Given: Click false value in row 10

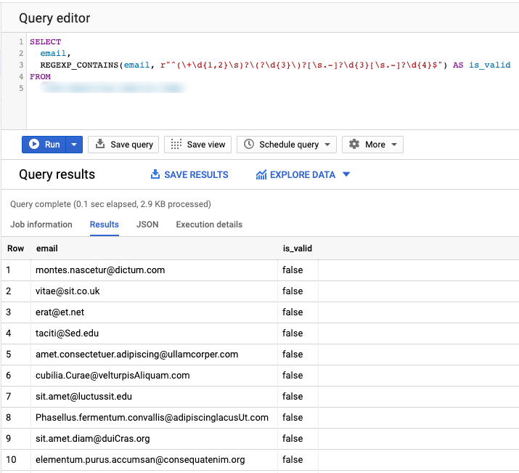Looking at the screenshot, I should click(293, 460).
